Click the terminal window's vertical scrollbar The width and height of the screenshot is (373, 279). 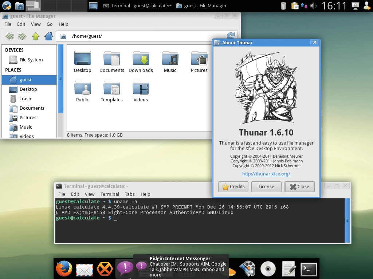pos(347,221)
